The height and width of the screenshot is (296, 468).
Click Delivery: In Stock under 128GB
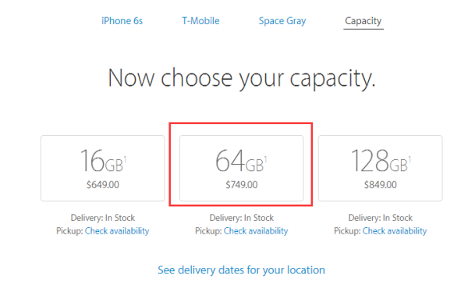click(x=381, y=218)
